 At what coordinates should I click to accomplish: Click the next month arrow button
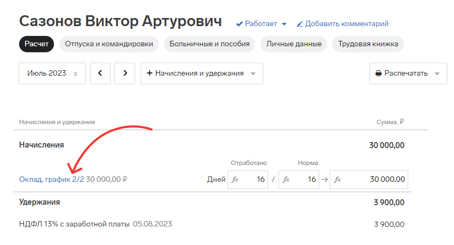(x=125, y=73)
